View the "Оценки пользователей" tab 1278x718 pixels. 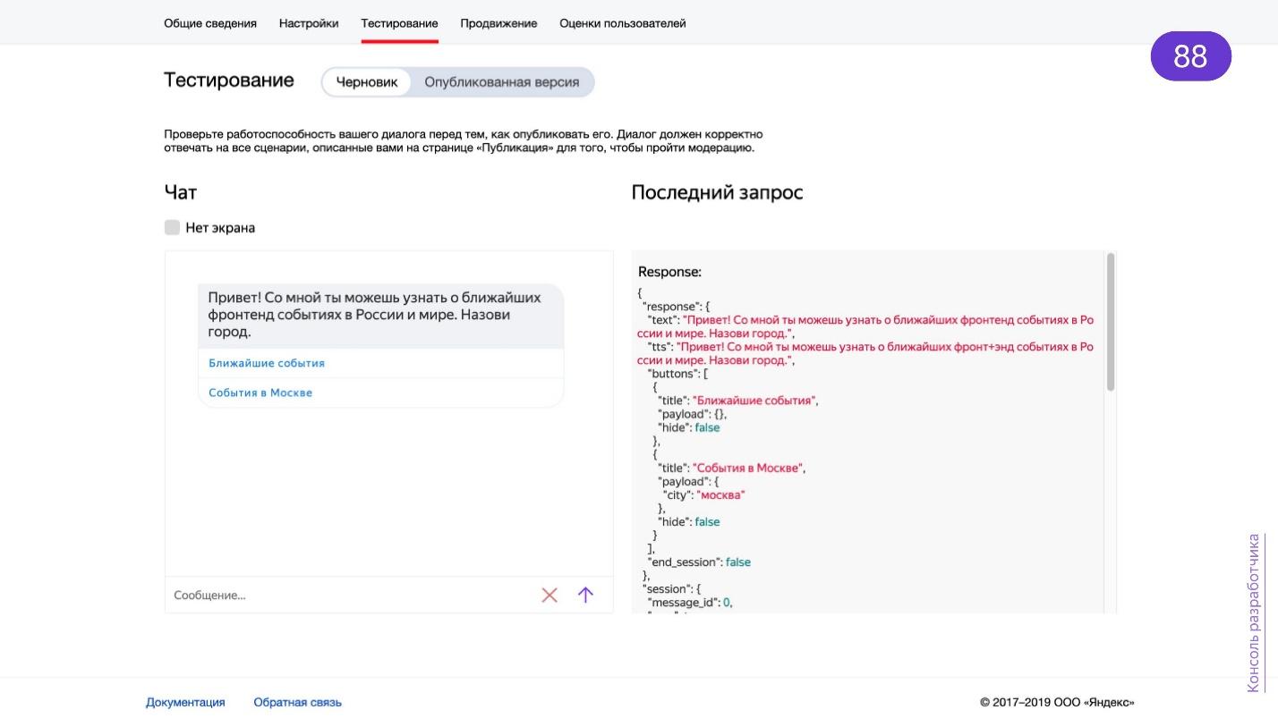[x=623, y=23]
